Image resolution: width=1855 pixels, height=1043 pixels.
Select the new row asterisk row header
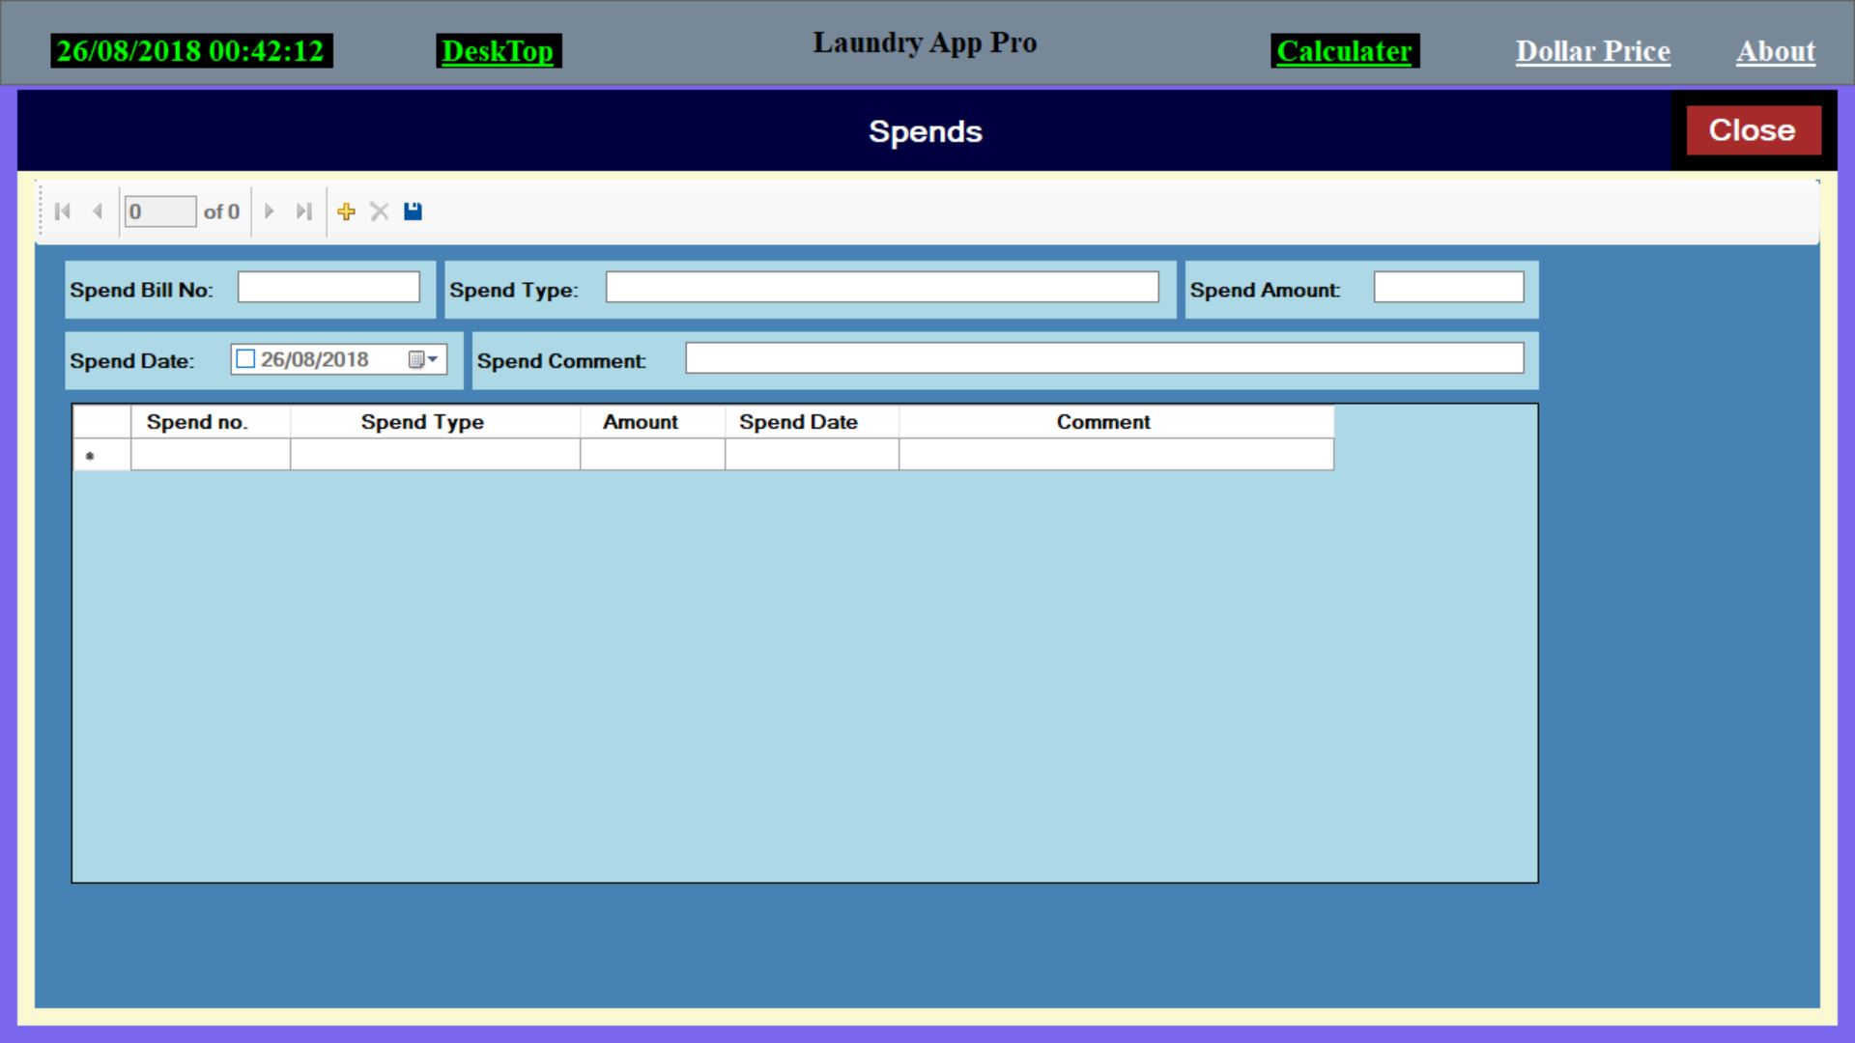click(x=101, y=455)
